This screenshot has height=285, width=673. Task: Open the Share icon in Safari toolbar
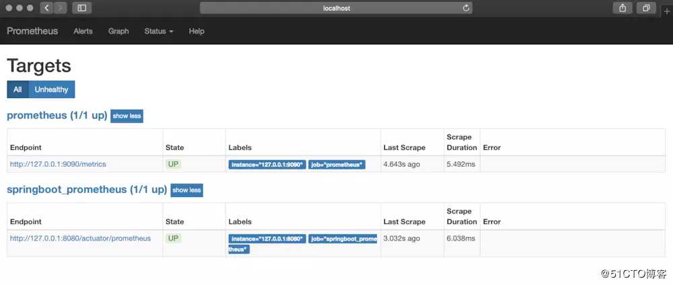click(x=623, y=7)
